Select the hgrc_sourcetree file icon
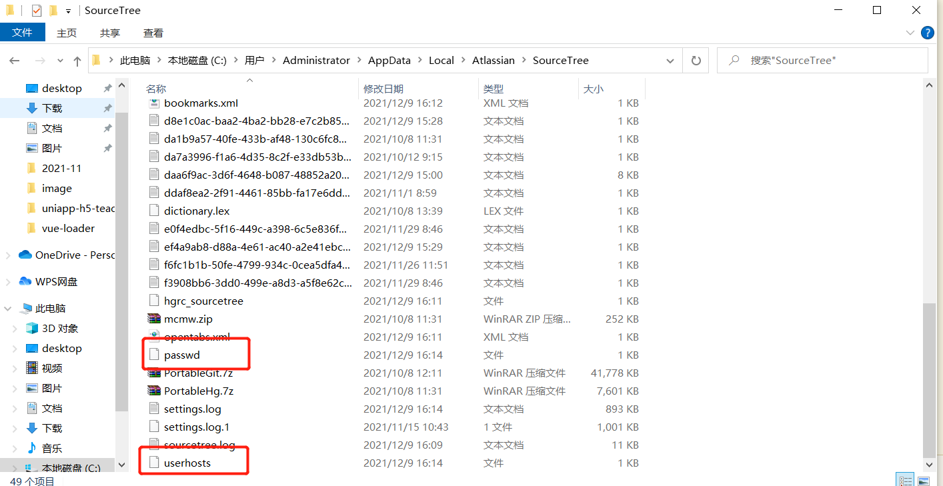Screen dimensions: 943x486 click(154, 301)
